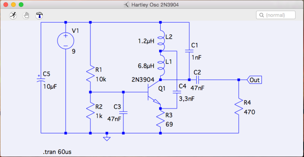Select the V1 voltage source symbol
This screenshot has height=157, width=304.
66,41
